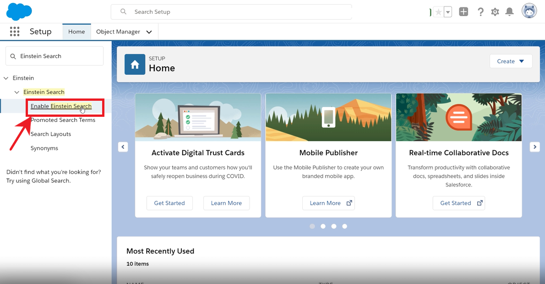Collapse the Einstein tree node
This screenshot has width=545, height=284.
click(x=7, y=78)
